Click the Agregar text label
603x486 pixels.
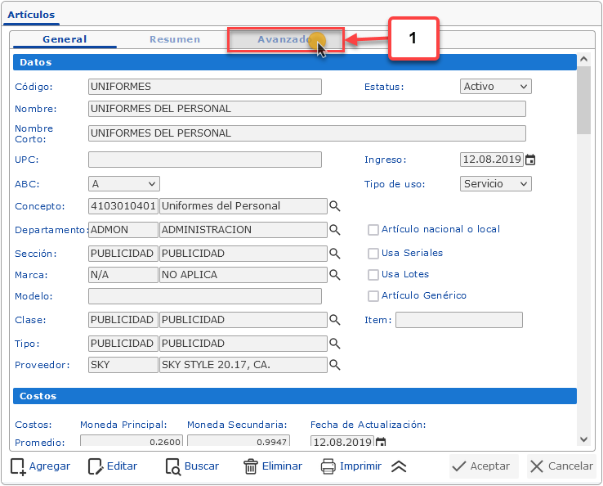50,466
